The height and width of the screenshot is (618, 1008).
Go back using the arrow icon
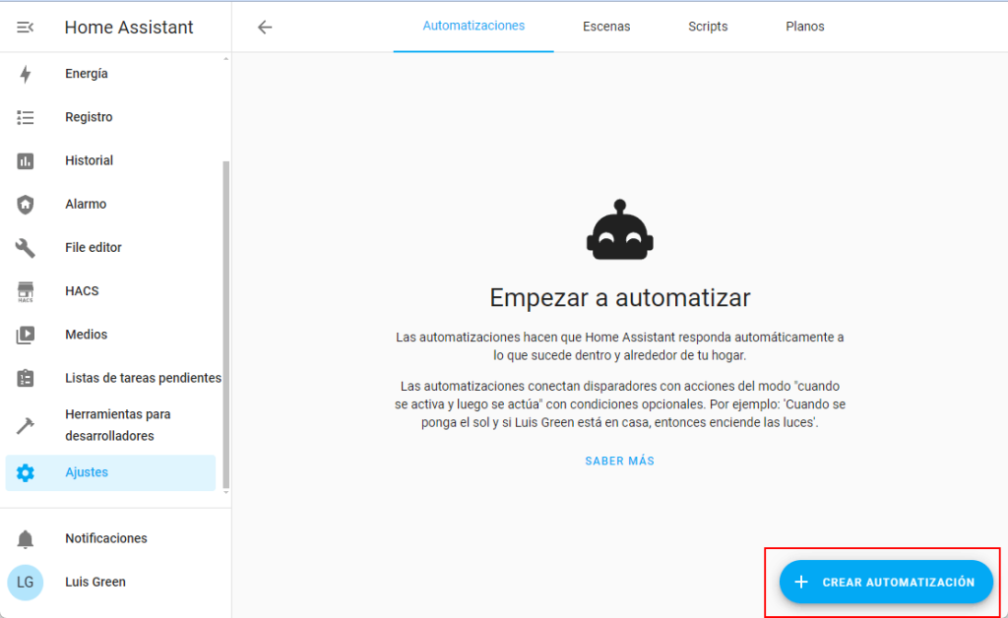pos(264,28)
